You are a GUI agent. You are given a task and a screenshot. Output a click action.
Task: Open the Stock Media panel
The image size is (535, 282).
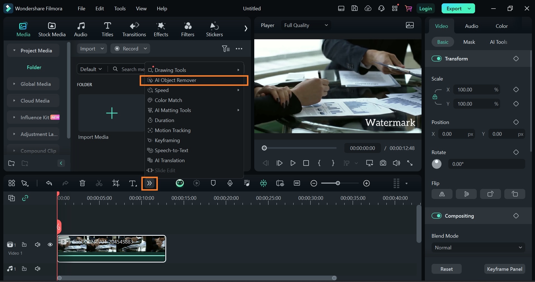point(52,29)
